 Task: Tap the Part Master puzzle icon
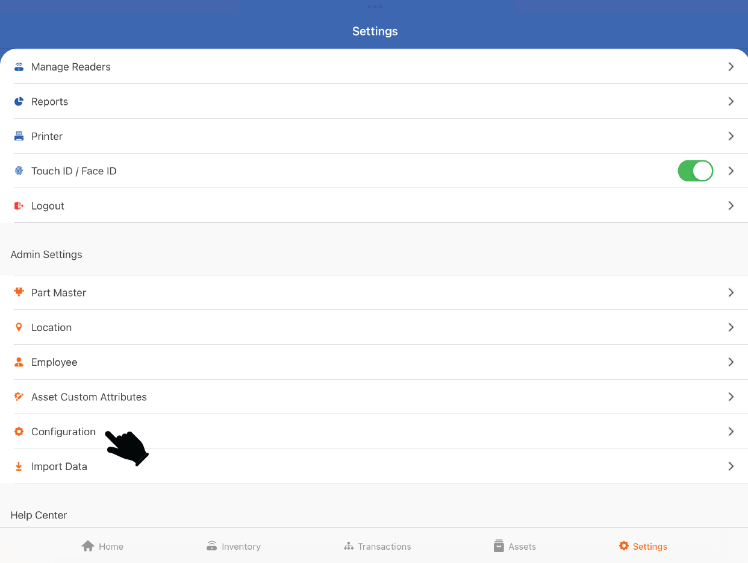19,292
